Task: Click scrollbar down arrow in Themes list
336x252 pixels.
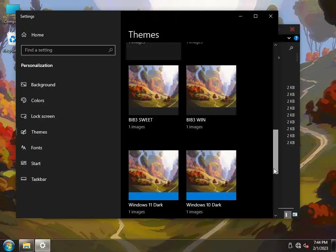Action: coord(276,215)
